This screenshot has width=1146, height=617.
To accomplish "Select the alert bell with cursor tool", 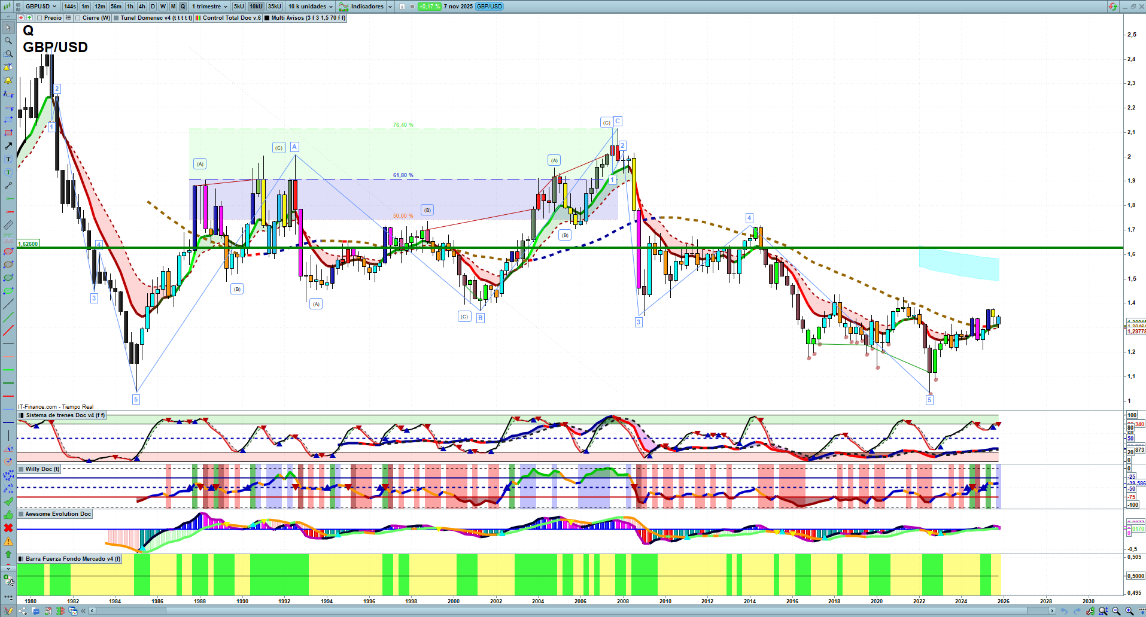I will coord(8,67).
